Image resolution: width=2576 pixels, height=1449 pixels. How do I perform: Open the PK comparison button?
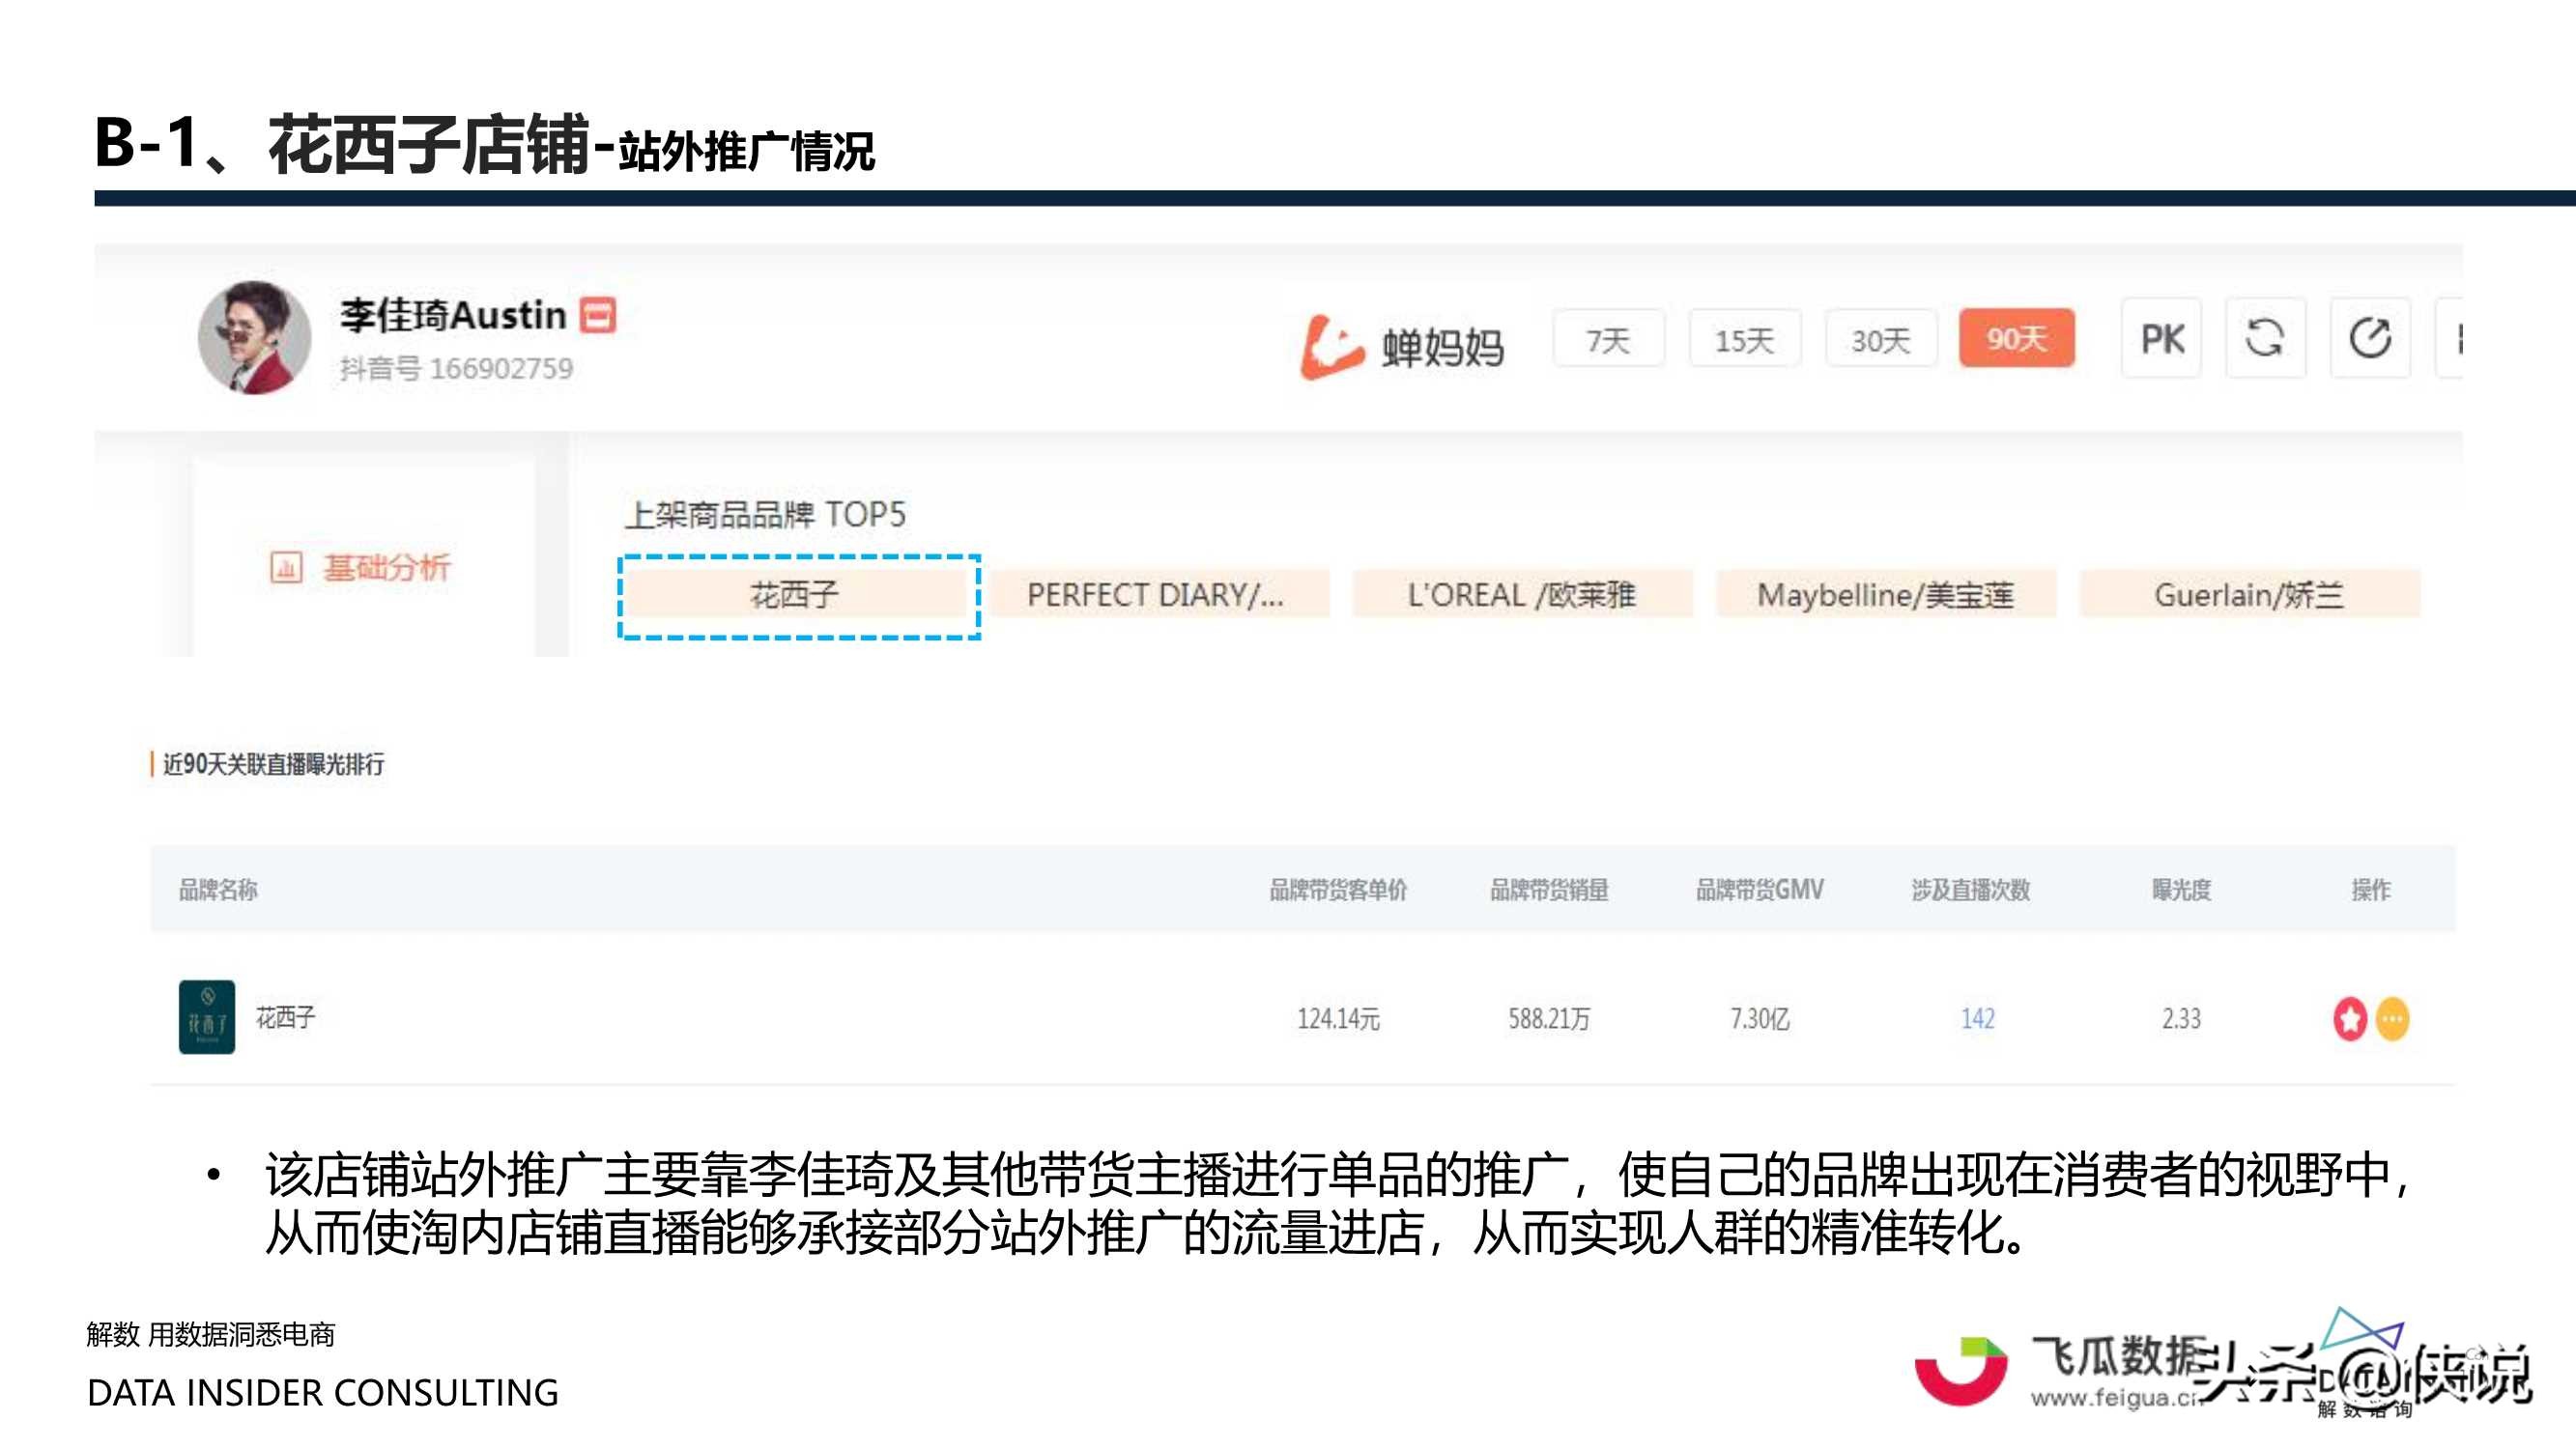point(2161,339)
